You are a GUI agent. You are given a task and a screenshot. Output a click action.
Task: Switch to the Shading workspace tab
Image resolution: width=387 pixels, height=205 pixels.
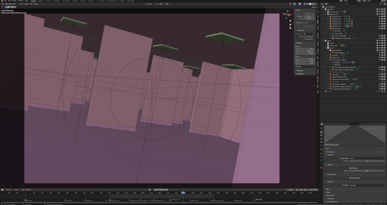(75, 1)
